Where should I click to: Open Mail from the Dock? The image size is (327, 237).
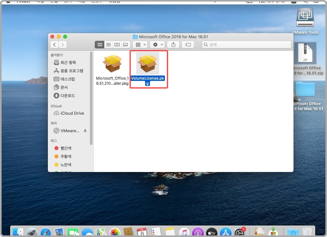[x=59, y=232]
